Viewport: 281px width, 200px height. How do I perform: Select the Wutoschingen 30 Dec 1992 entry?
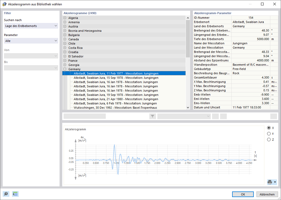click(x=115, y=108)
